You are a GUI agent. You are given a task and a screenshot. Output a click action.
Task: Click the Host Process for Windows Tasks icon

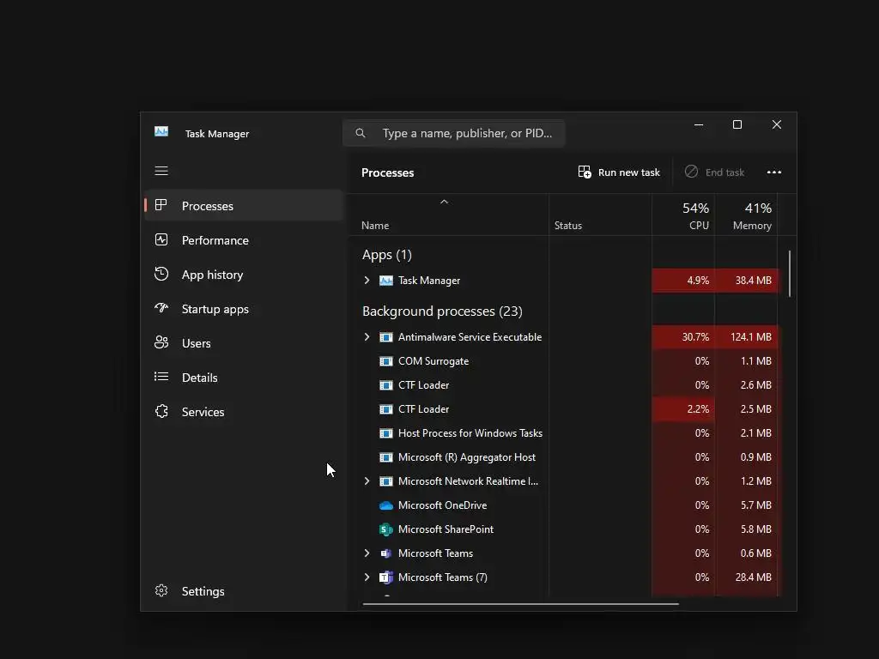(x=386, y=433)
